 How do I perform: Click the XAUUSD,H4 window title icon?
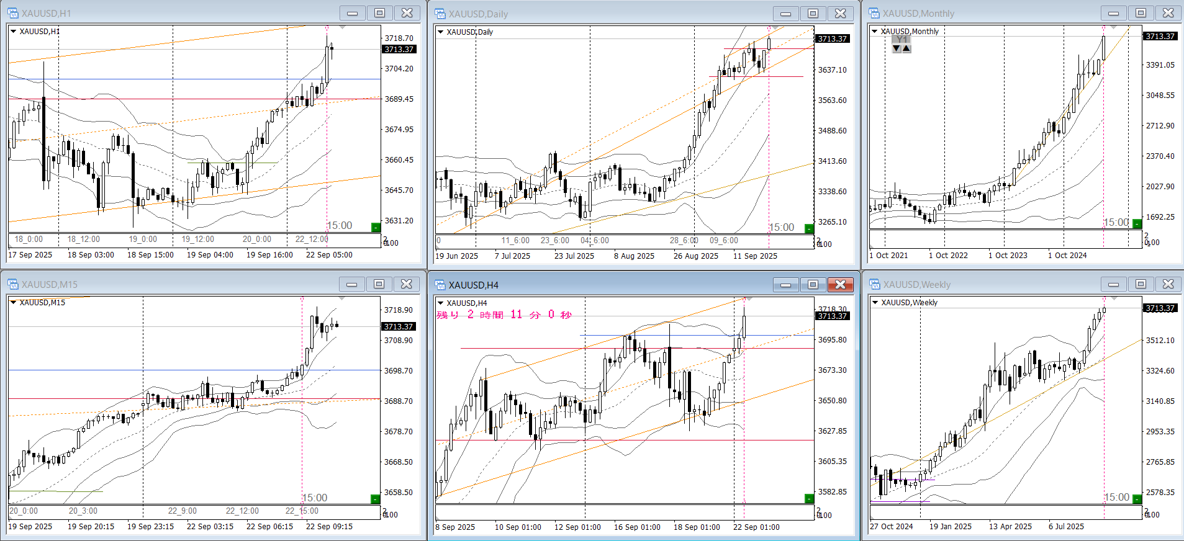[x=440, y=285]
